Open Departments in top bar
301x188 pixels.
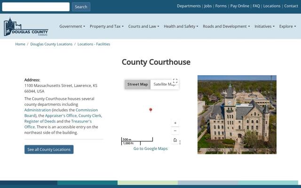tap(189, 6)
